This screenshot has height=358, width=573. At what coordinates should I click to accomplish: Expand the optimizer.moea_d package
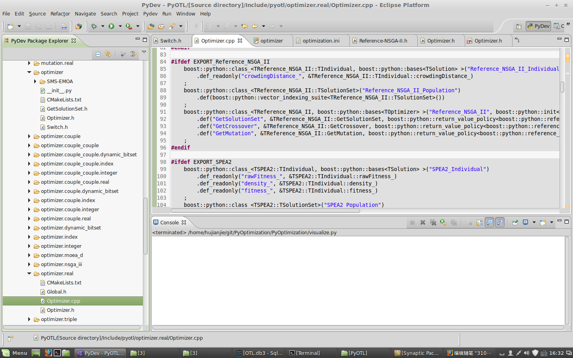tap(29, 255)
